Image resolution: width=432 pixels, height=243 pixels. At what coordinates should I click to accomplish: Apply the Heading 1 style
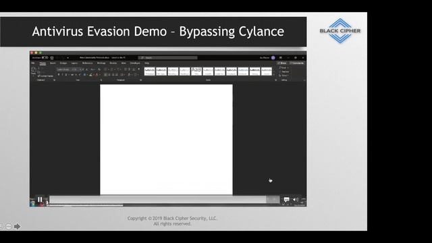tap(173, 72)
